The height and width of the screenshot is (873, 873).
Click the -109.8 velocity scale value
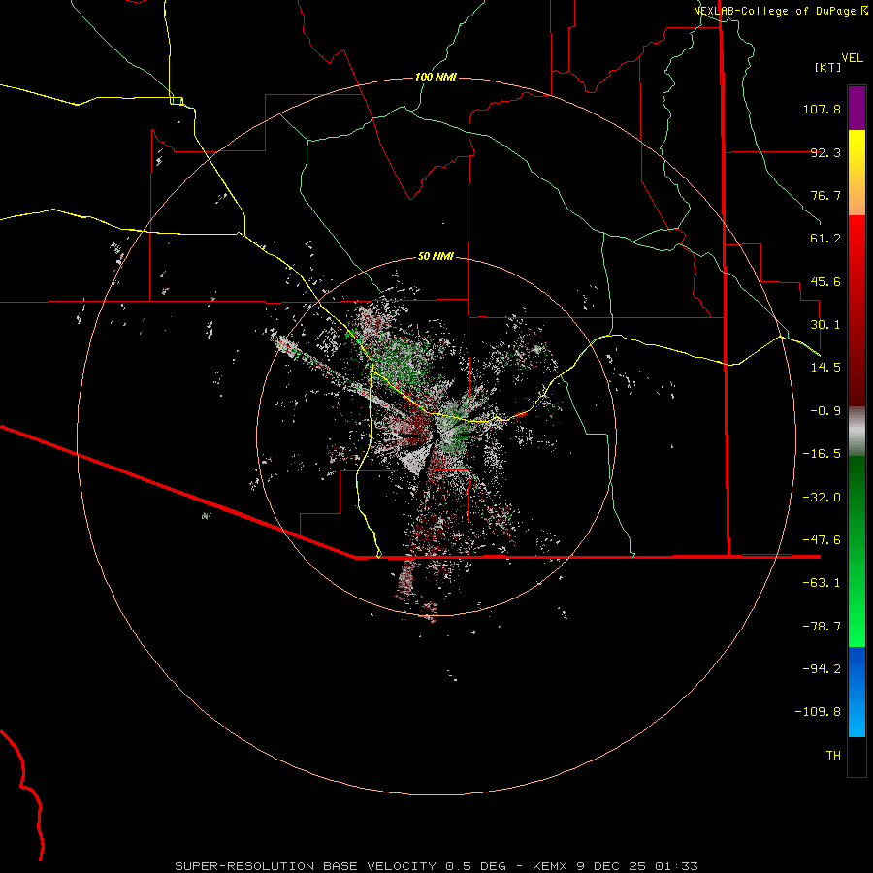(x=818, y=712)
